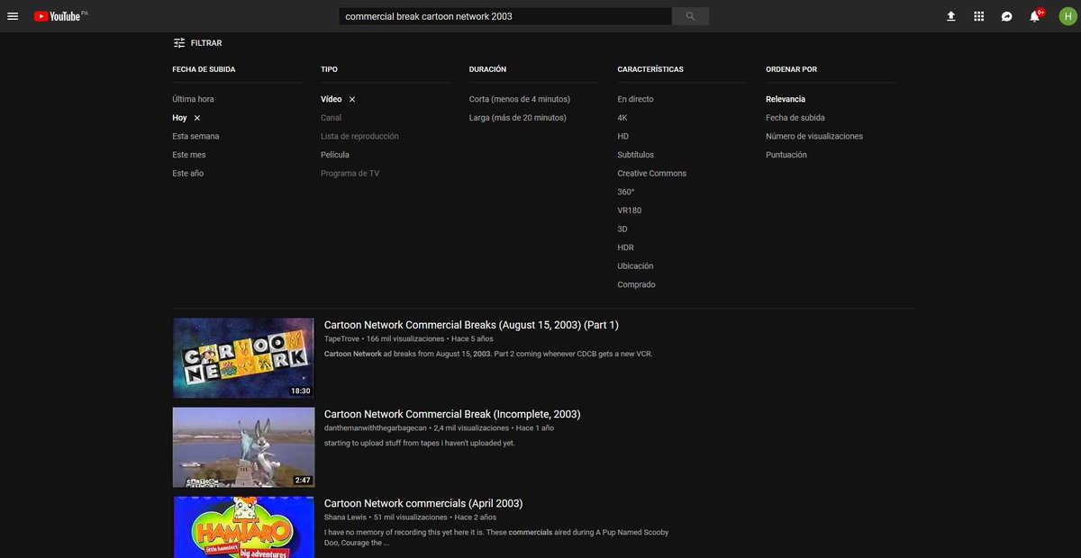Viewport: 1081px width, 558px height.
Task: Visit the TapeTrove channel
Action: coord(341,338)
